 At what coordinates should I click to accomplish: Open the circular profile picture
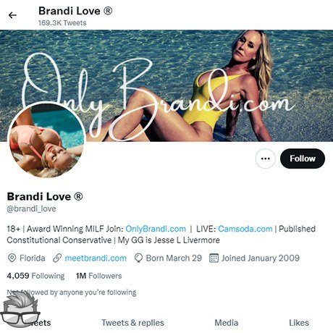[46, 140]
